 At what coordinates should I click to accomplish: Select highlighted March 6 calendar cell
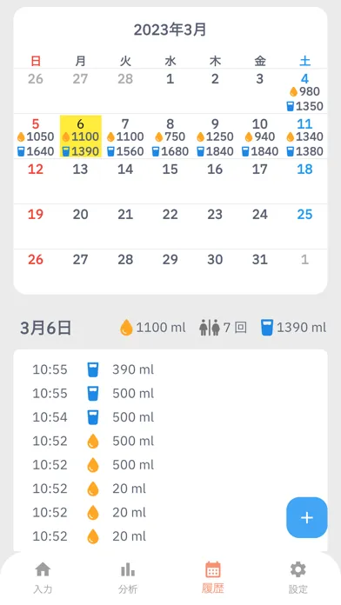pyautogui.click(x=80, y=136)
